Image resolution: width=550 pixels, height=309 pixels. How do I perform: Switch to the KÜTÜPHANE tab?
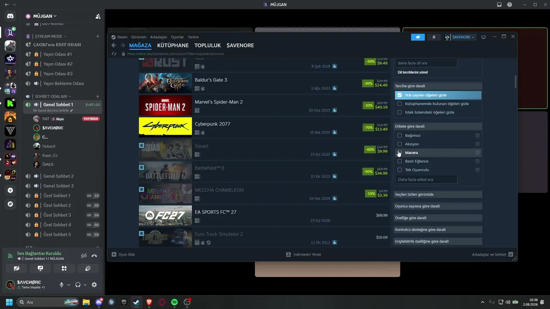[173, 45]
